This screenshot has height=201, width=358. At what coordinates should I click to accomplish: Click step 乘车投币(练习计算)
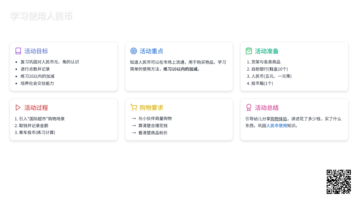(x=37, y=133)
